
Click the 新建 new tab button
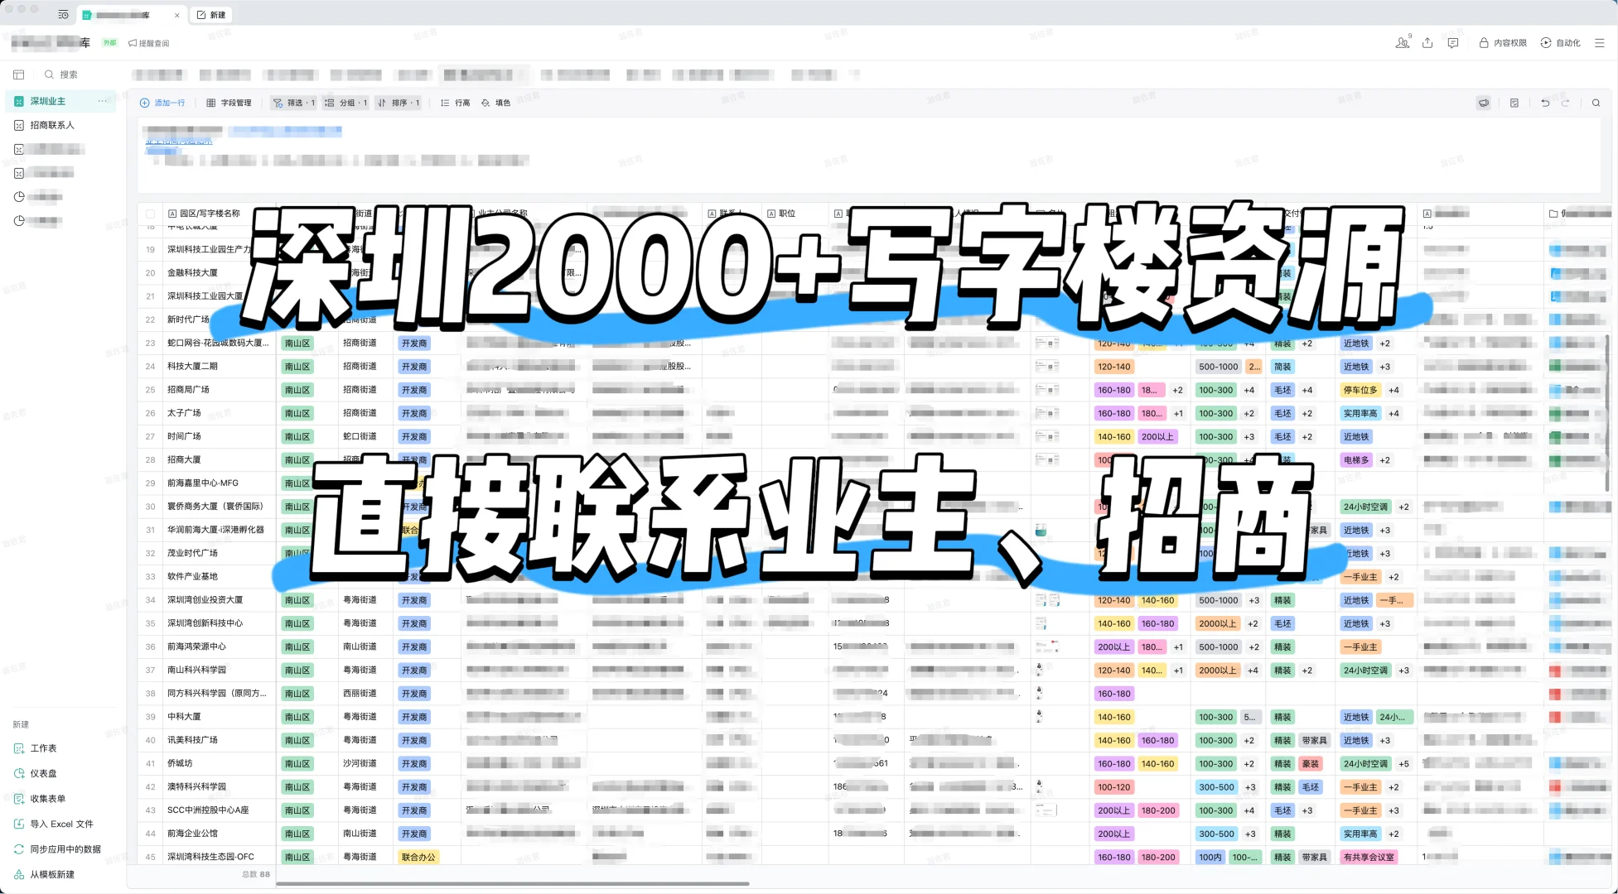(211, 15)
